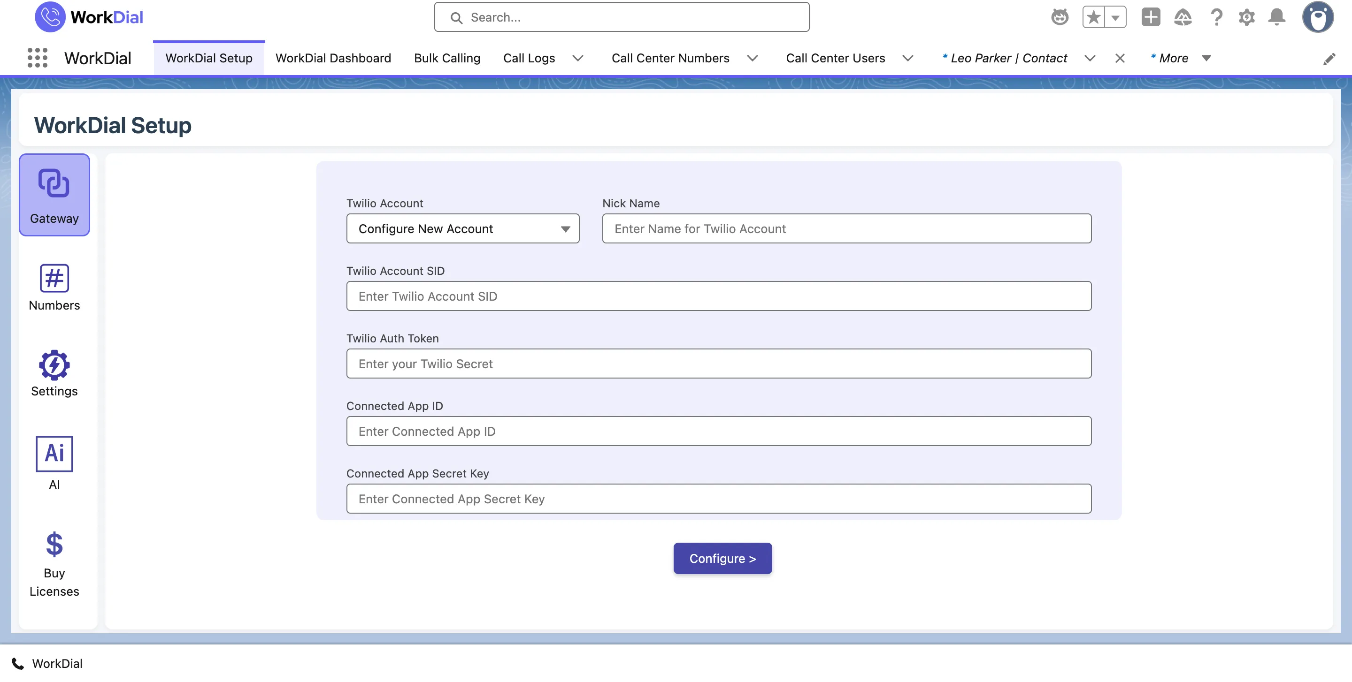Open the favorites list dropdown

coord(1115,17)
